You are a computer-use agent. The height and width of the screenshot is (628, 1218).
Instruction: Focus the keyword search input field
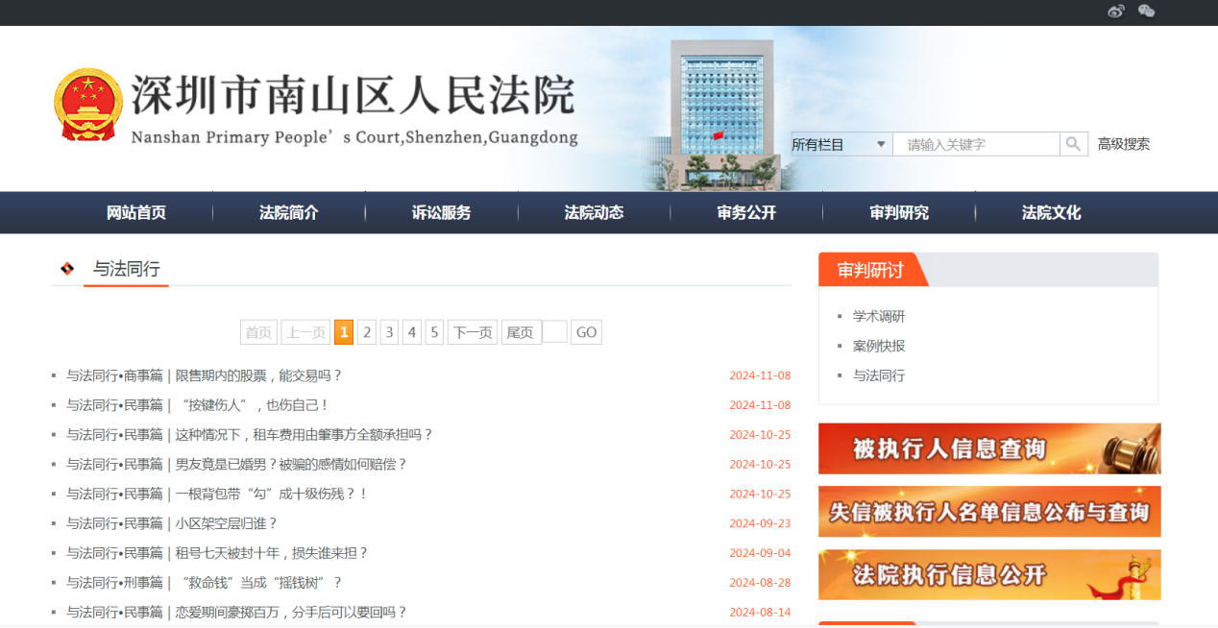976,144
